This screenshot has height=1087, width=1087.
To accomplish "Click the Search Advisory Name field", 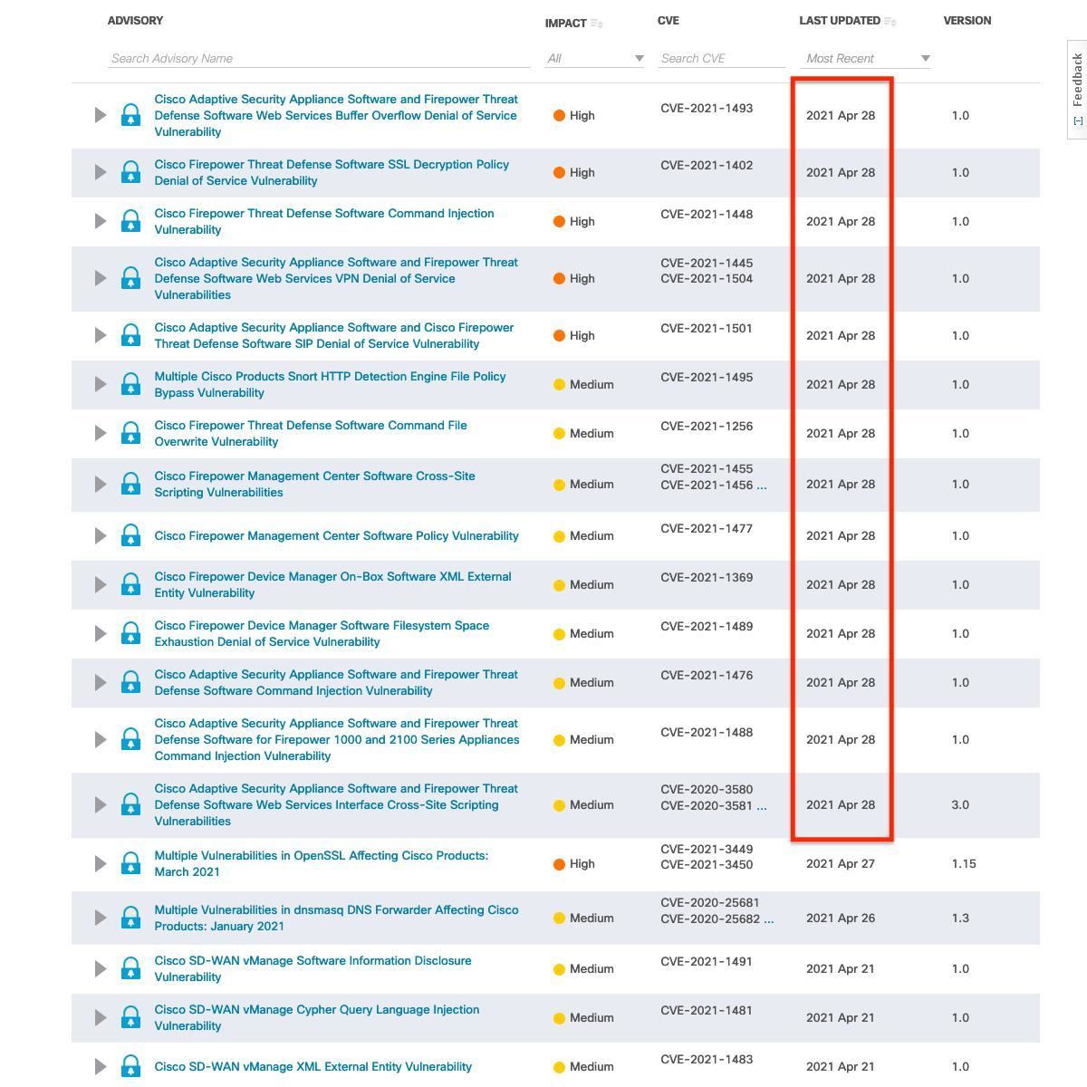I will coord(319,58).
